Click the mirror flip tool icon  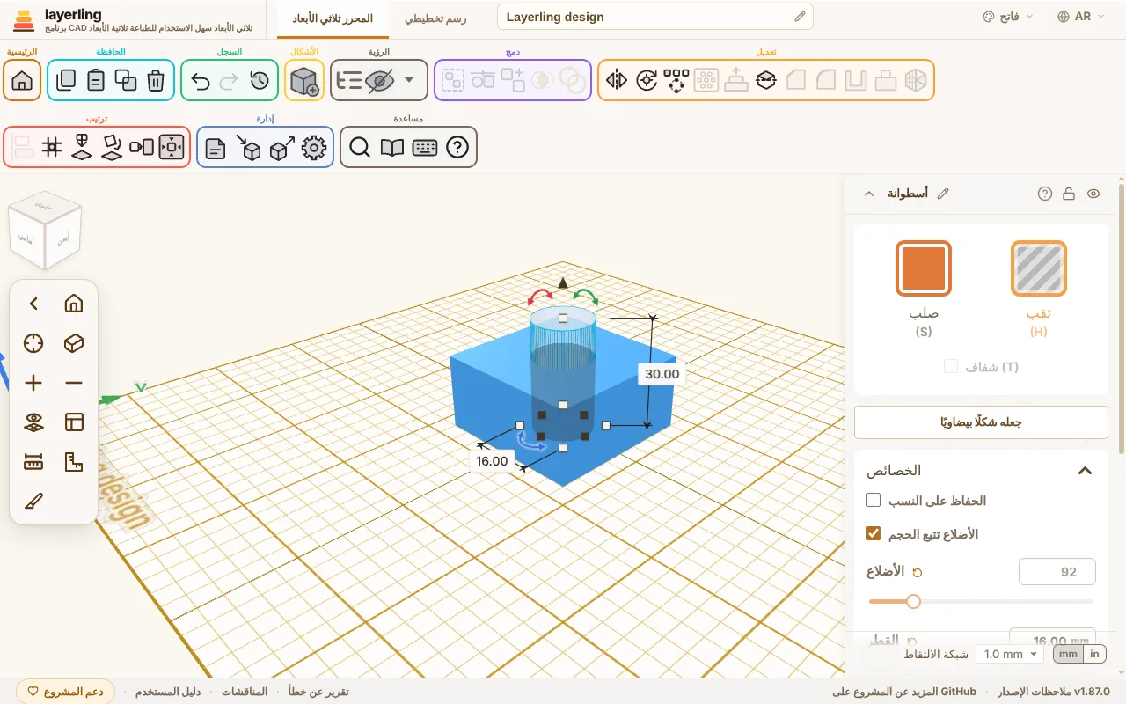[617, 81]
